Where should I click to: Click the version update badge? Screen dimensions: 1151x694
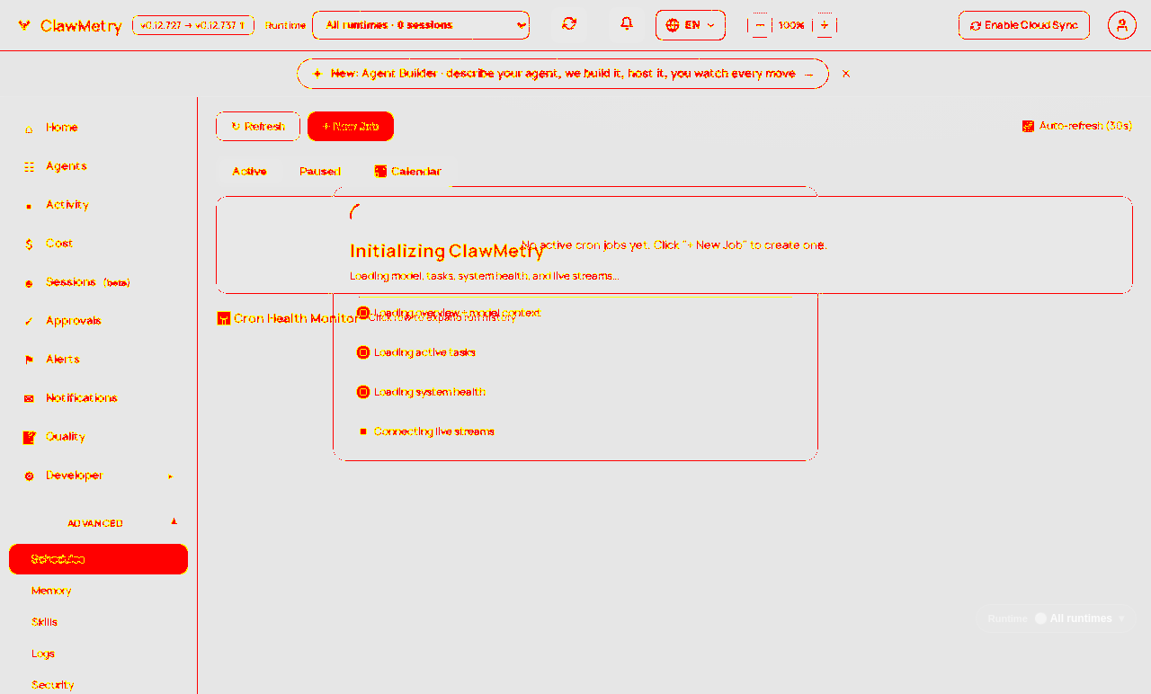coord(193,25)
